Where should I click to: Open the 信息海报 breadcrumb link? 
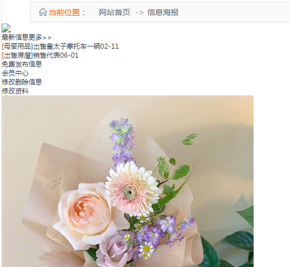[x=163, y=12]
